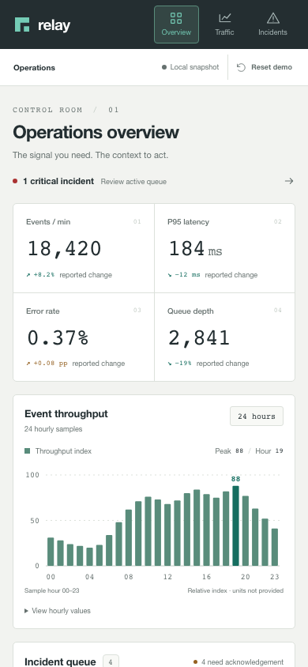Click the 1 critical incident text
The image size is (308, 667).
(58, 181)
